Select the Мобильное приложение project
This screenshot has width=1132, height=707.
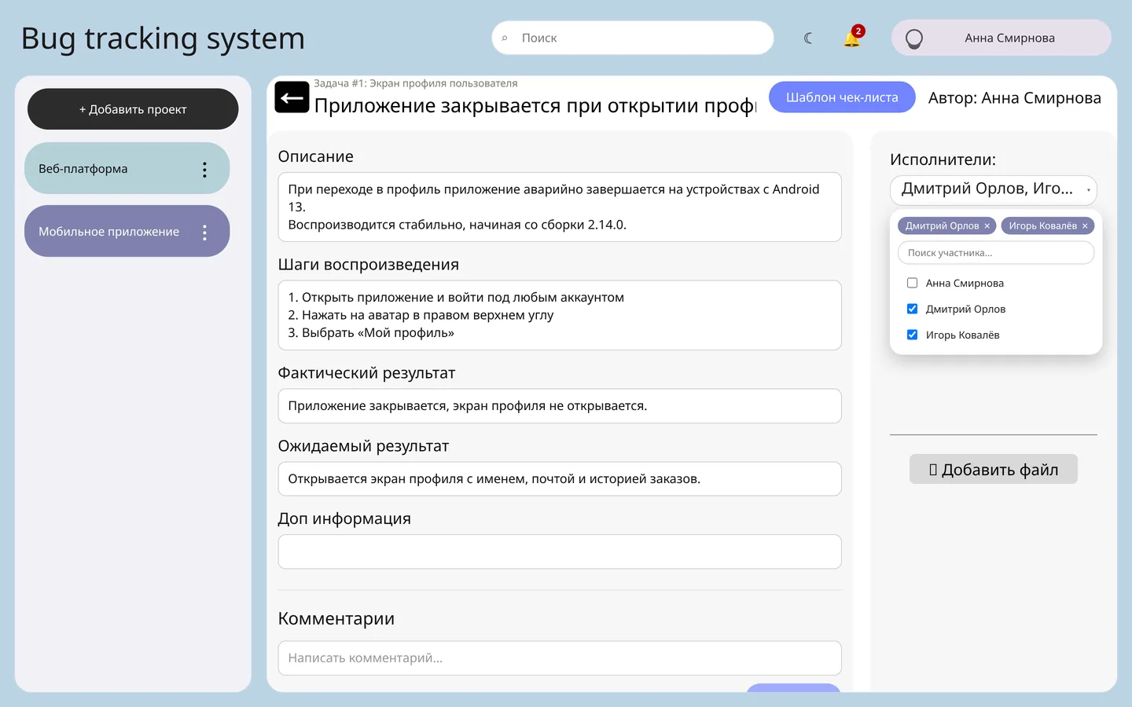[x=127, y=231]
